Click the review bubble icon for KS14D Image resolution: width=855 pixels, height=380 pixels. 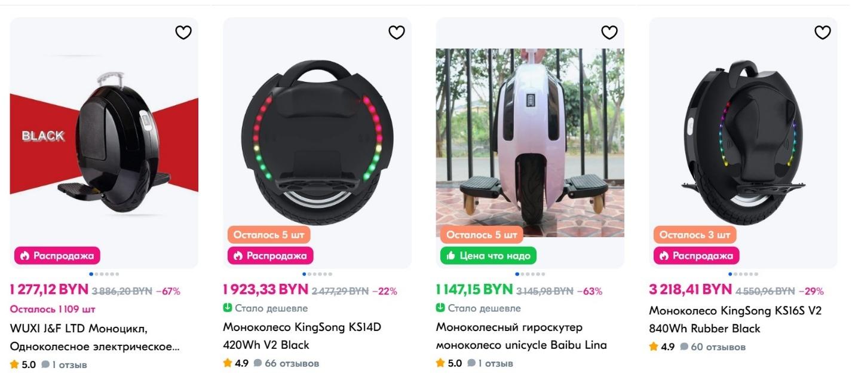pos(258,363)
